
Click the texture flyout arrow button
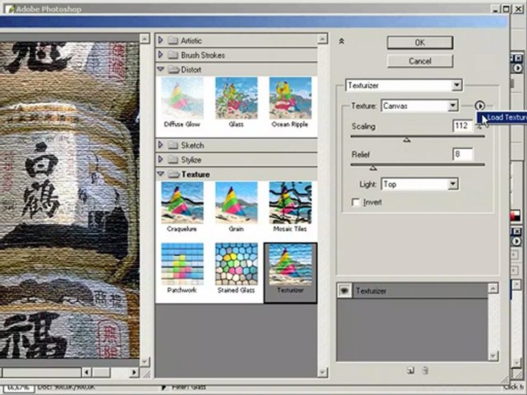480,106
